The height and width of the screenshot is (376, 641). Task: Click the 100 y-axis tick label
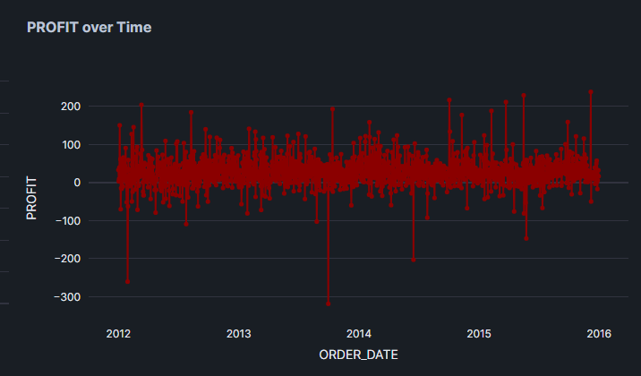72,145
